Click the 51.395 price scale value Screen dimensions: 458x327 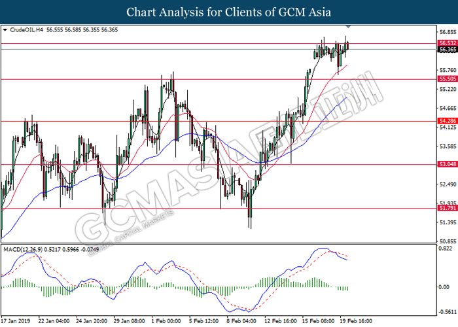(448, 222)
